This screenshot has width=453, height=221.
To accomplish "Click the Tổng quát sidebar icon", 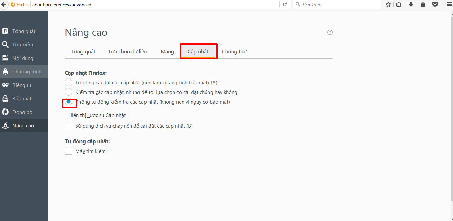I will click(x=5, y=31).
